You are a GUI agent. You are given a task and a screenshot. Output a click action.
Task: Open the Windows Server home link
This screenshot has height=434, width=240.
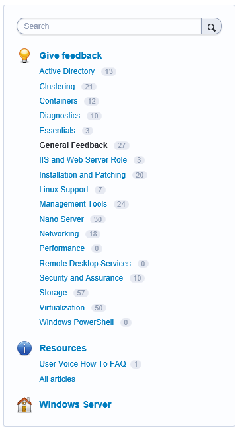75,404
